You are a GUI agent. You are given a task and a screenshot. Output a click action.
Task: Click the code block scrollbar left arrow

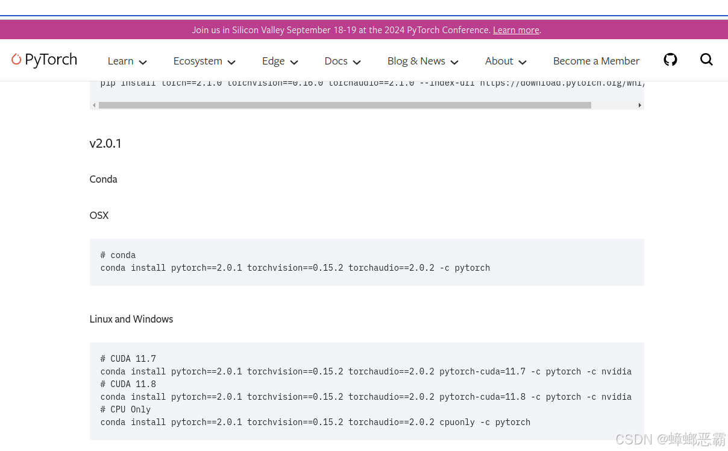point(94,105)
